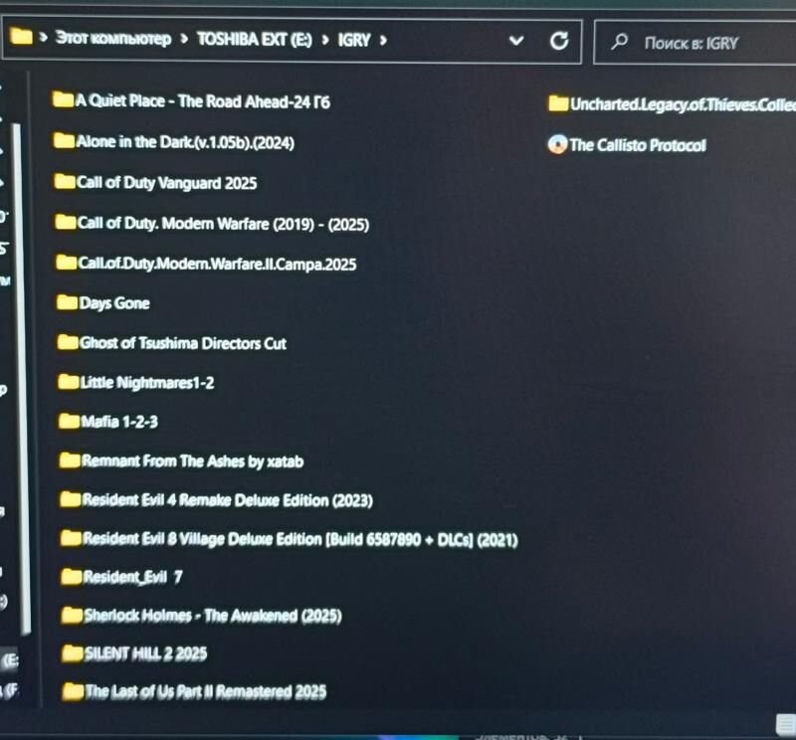Expand the chevron before Этот компьютер
The height and width of the screenshot is (740, 796).
point(43,37)
